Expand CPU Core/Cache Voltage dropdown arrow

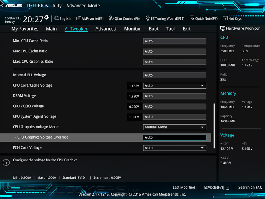202,86
